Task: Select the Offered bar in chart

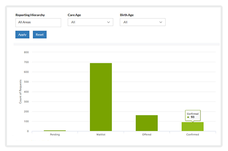Action: point(147,123)
